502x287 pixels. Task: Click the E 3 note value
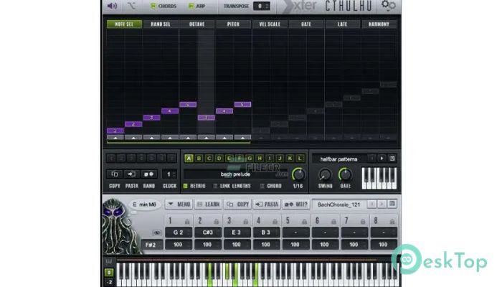(237, 232)
